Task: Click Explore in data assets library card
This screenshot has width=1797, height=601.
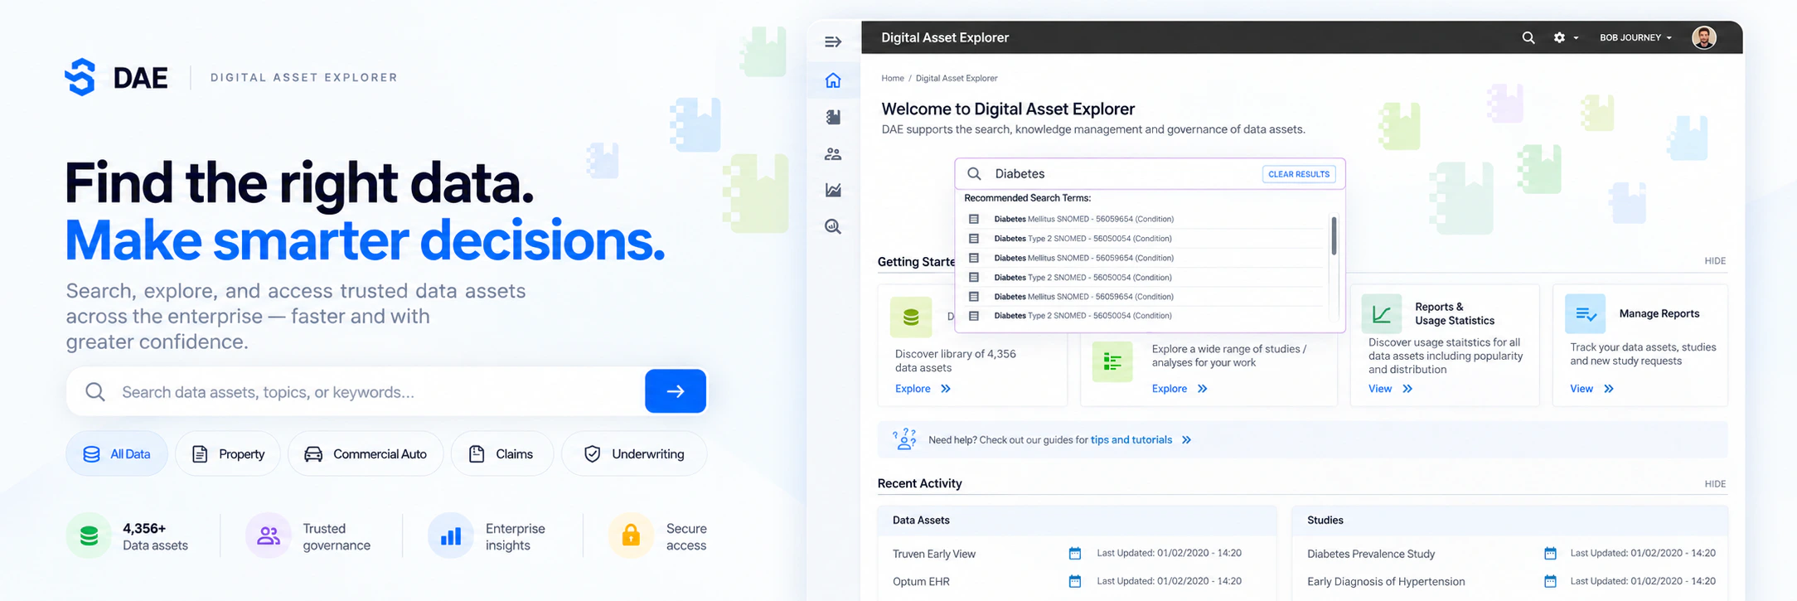Action: 923,389
